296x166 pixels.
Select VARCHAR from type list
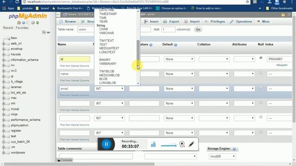pyautogui.click(x=106, y=33)
